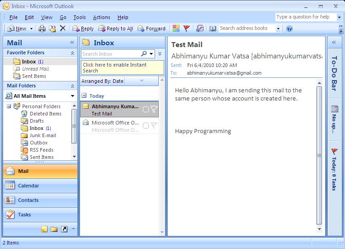Open the Edit menu

29,17
